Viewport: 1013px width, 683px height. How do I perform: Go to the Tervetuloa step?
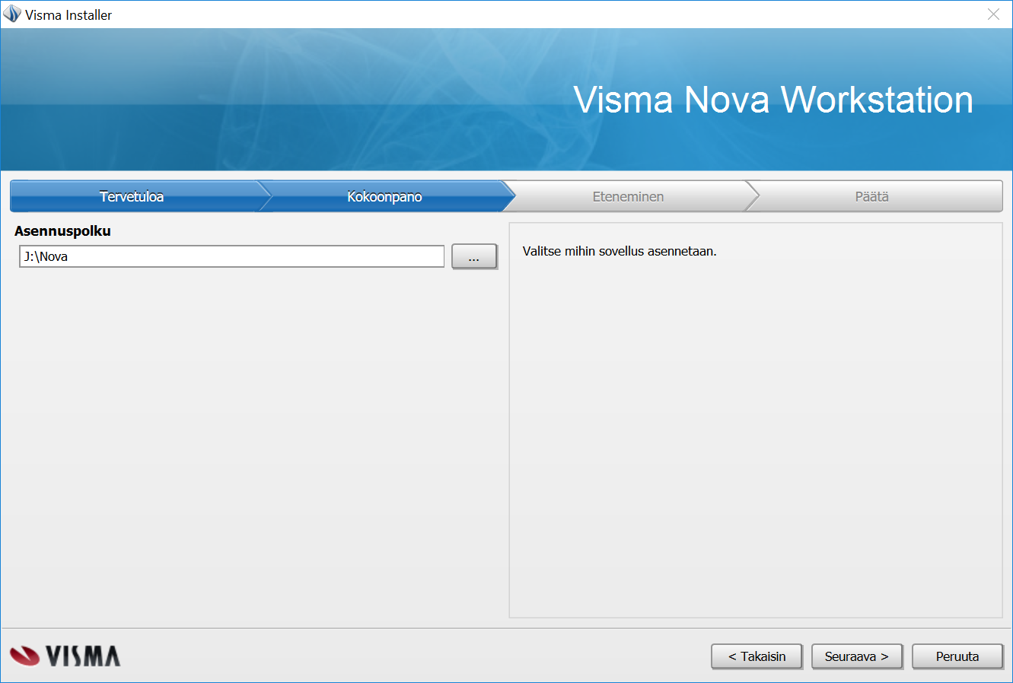click(x=132, y=196)
